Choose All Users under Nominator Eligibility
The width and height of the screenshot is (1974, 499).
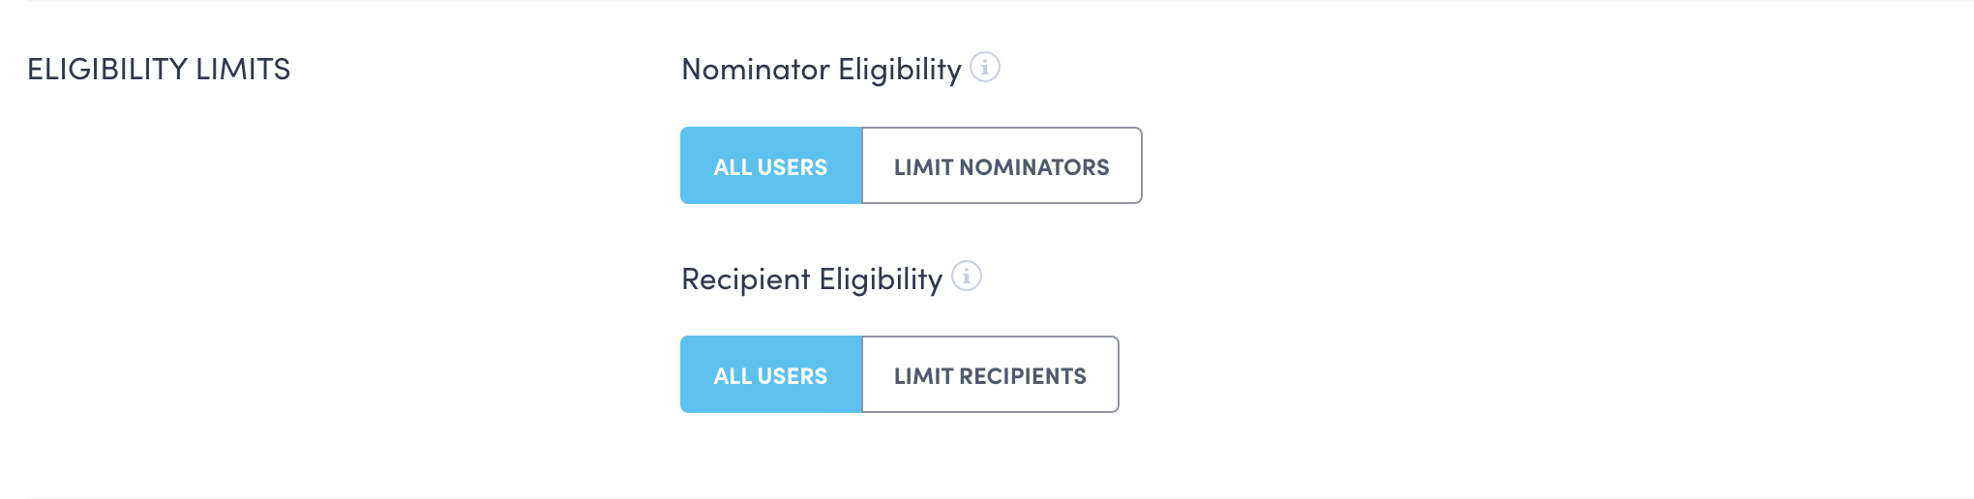[x=770, y=166]
